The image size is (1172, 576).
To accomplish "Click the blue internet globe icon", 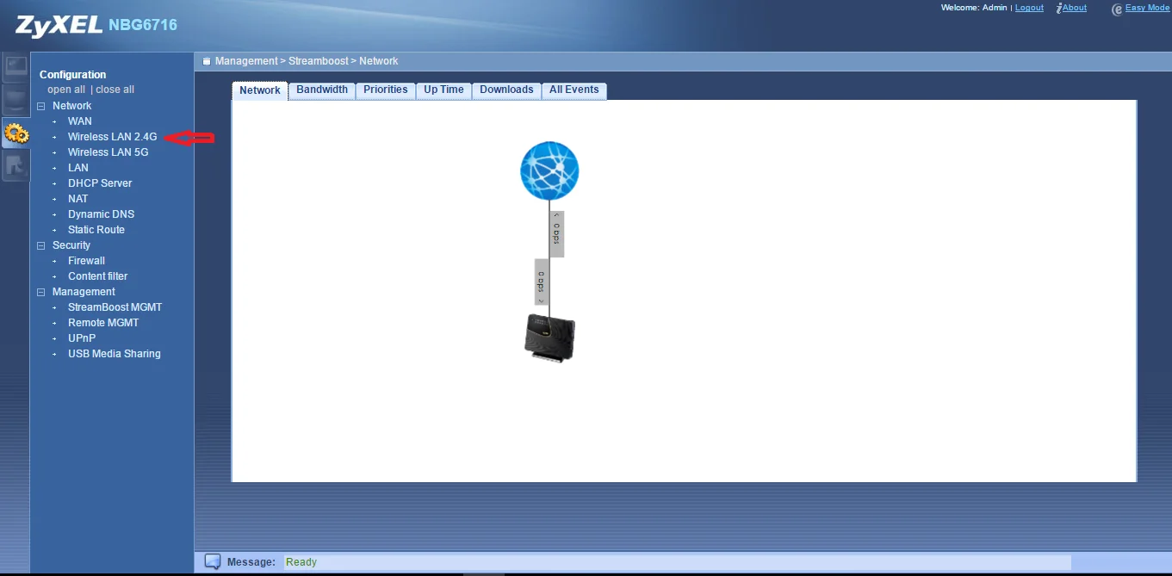I will (x=549, y=171).
